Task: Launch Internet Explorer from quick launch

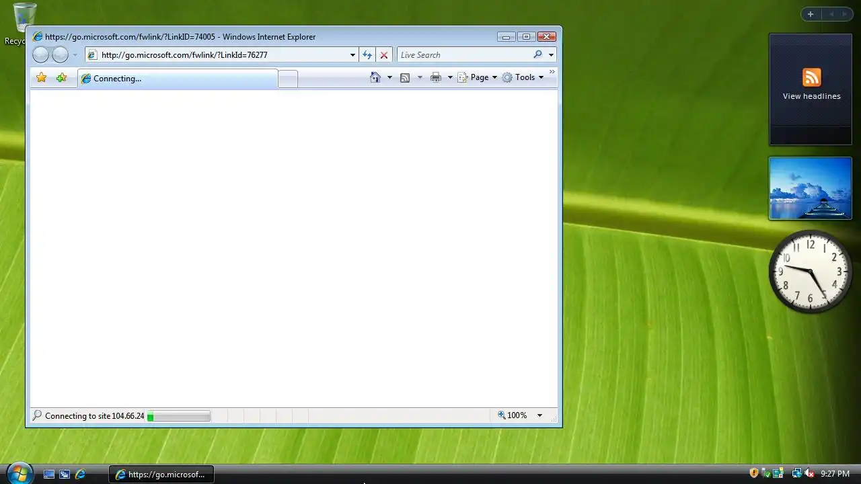Action: [80, 474]
